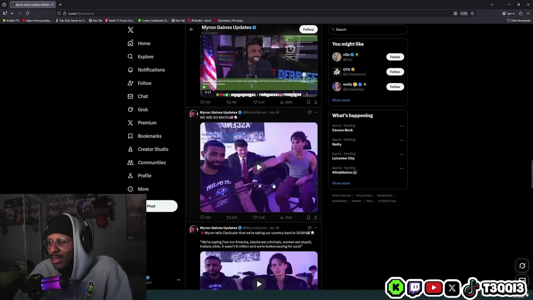Open the Other Bookmarks folder

[x=519, y=20]
